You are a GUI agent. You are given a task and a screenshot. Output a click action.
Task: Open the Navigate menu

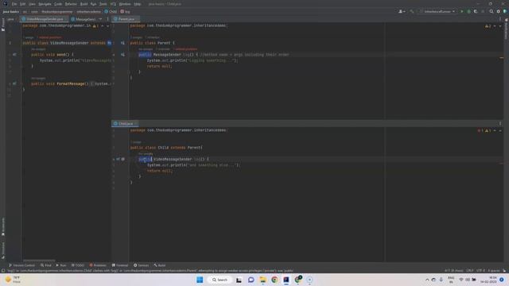click(45, 4)
